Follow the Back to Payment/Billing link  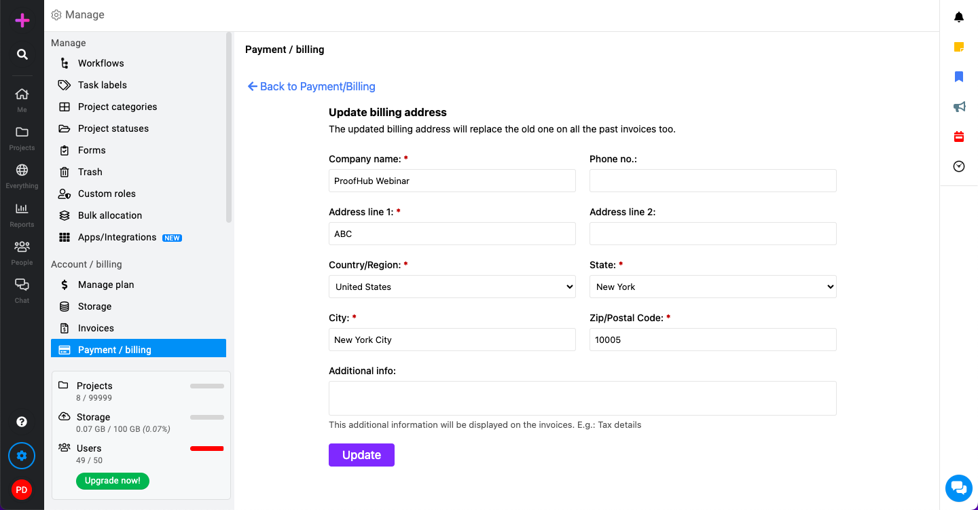coord(312,86)
